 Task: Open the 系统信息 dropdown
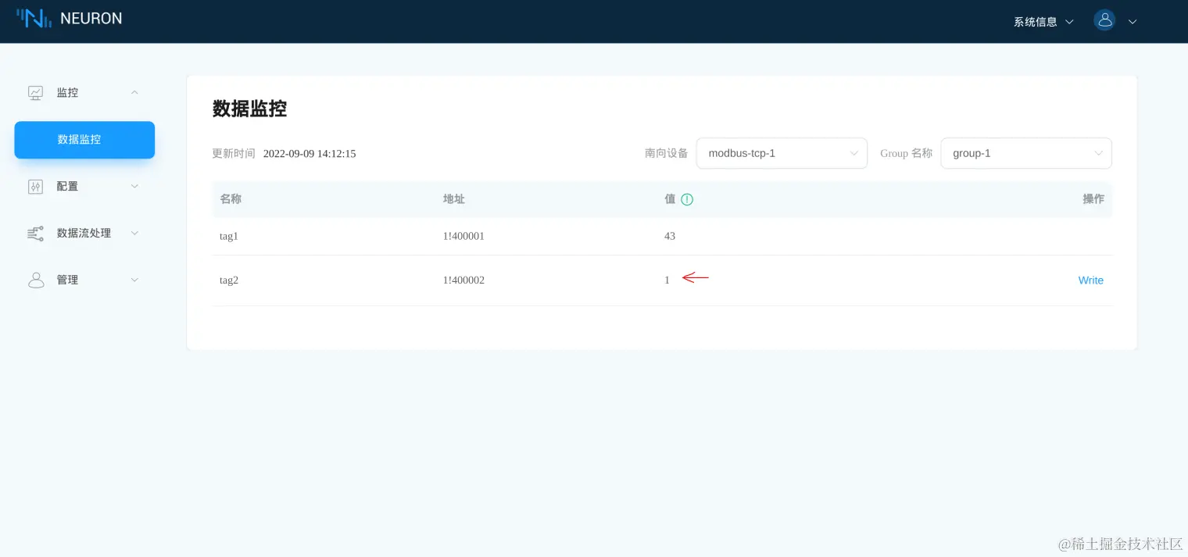point(1043,22)
